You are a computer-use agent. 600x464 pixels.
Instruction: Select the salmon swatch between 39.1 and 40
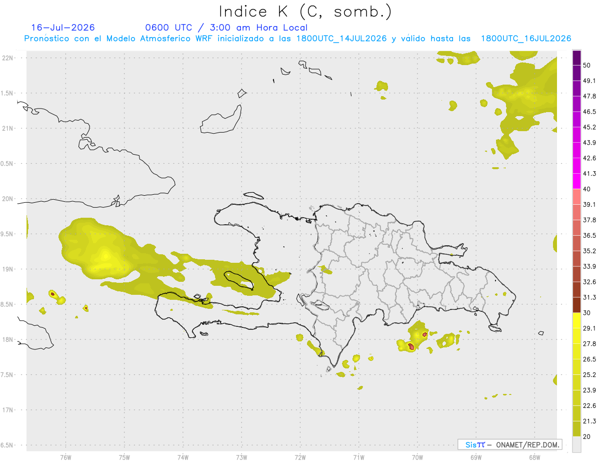[576, 197]
